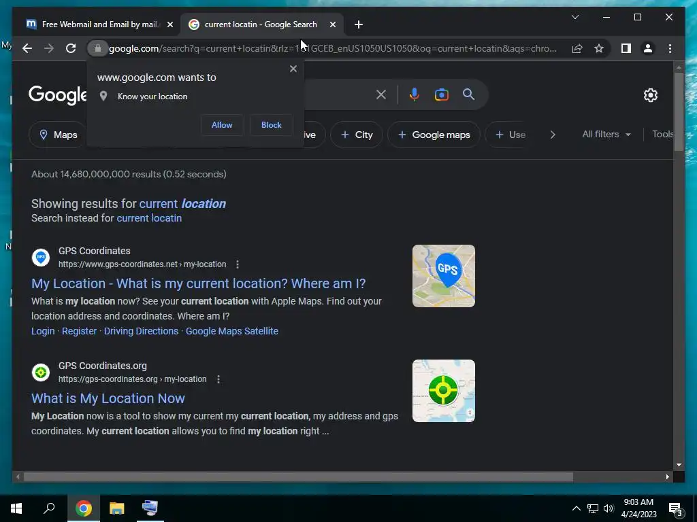The width and height of the screenshot is (697, 522).
Task: Open Chrome's three-dot menu
Action: pos(670,48)
